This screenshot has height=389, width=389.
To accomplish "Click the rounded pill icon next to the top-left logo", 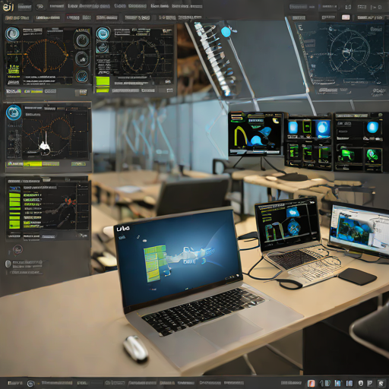I will (x=40, y=7).
